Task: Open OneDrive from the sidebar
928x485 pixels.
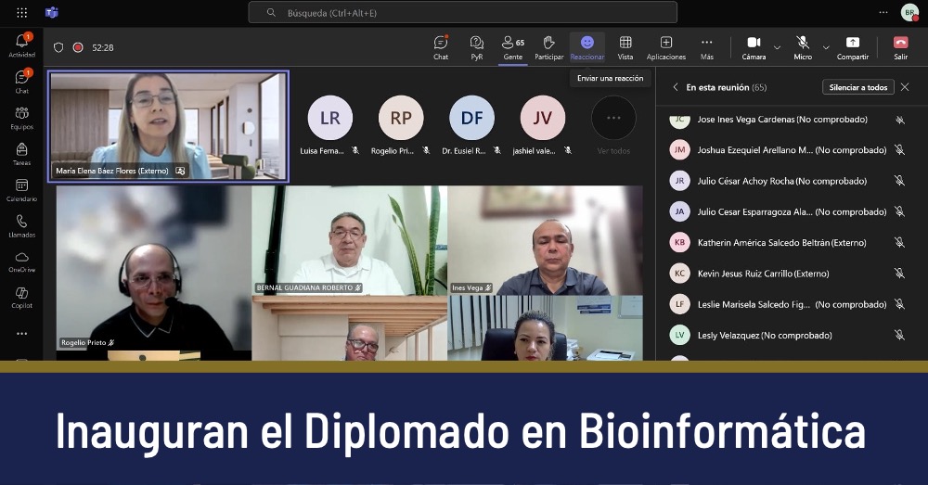Action: [21, 262]
